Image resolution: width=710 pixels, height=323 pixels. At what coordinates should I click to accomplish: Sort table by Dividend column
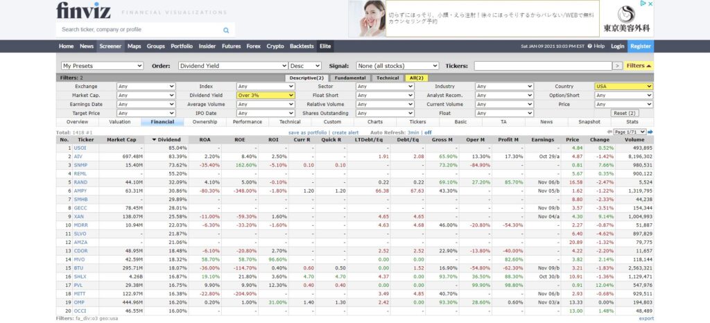166,139
